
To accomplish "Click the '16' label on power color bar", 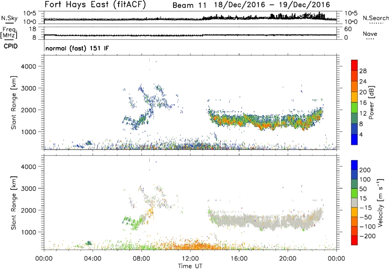I will point(363,103).
